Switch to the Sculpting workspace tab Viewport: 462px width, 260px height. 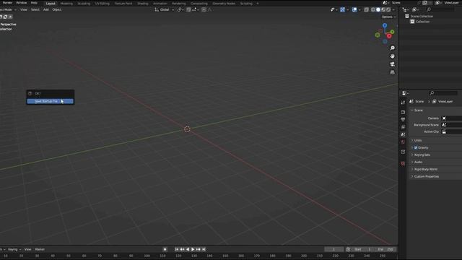pos(84,4)
